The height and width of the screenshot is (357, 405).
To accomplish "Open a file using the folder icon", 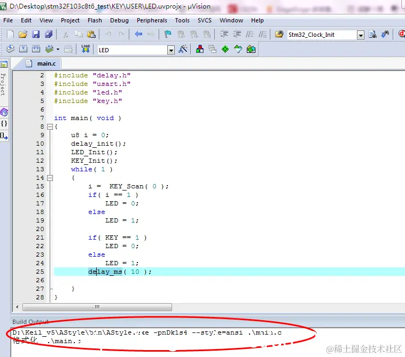I will 23,34.
